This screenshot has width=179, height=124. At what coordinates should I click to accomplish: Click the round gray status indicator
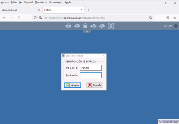tap(176, 26)
